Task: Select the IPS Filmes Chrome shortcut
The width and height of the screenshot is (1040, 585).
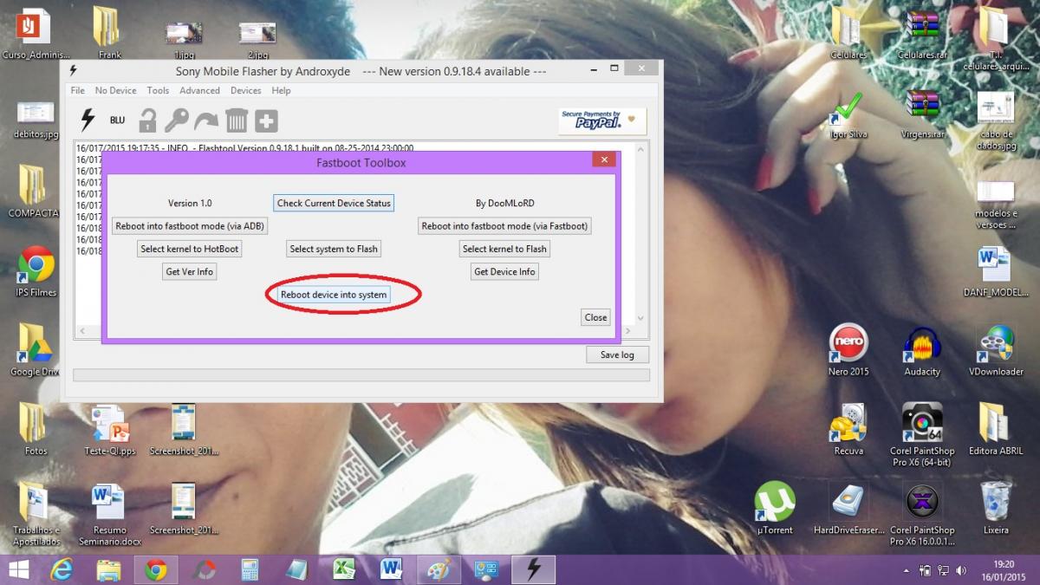Action: click(36, 271)
